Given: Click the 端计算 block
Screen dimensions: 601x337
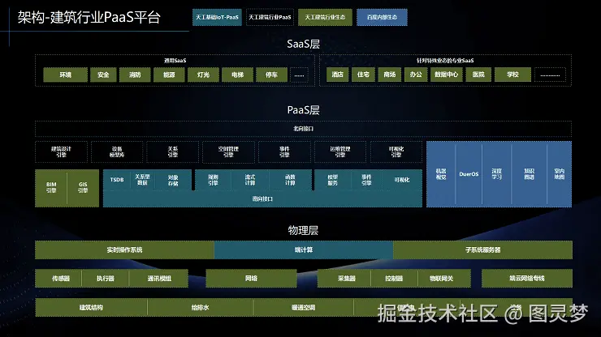Looking at the screenshot, I should (x=304, y=250).
